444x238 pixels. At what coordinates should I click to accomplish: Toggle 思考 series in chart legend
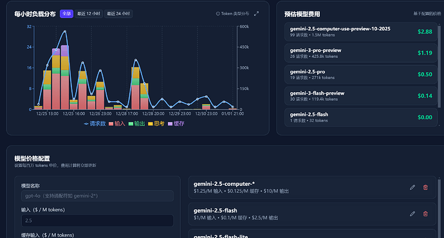(156, 124)
